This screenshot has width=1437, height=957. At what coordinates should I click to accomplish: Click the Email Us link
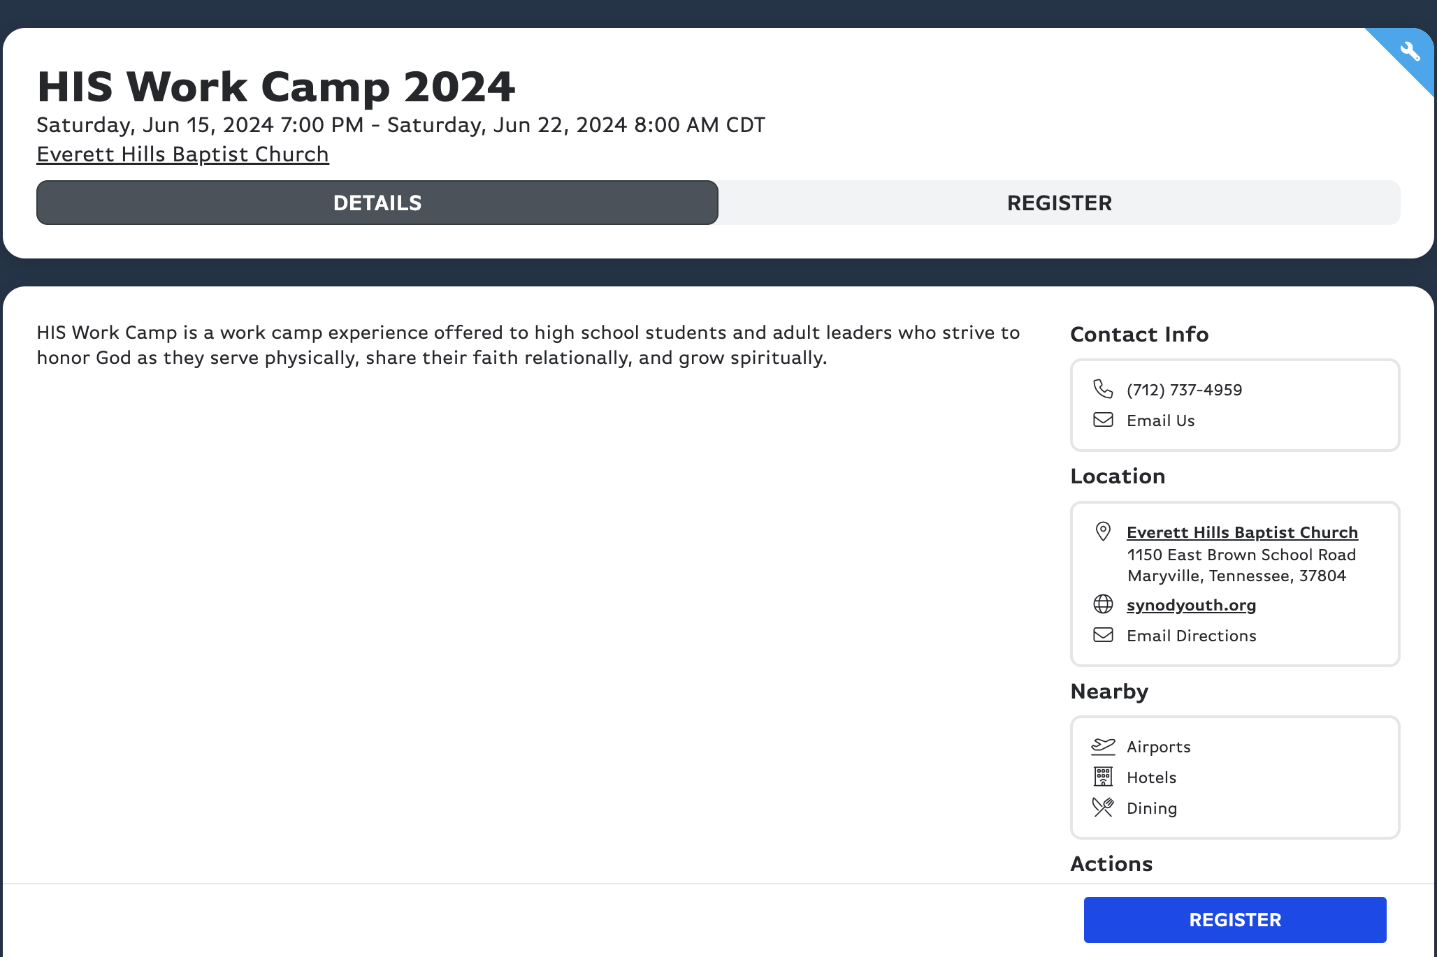[x=1160, y=421]
